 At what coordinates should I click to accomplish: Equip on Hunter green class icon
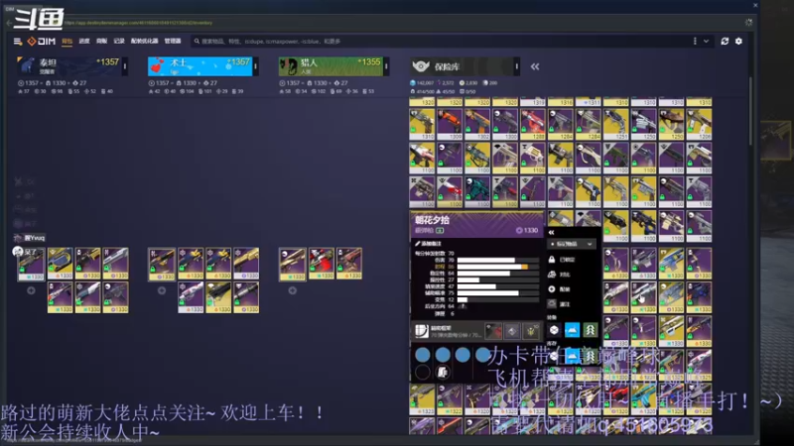pyautogui.click(x=590, y=330)
